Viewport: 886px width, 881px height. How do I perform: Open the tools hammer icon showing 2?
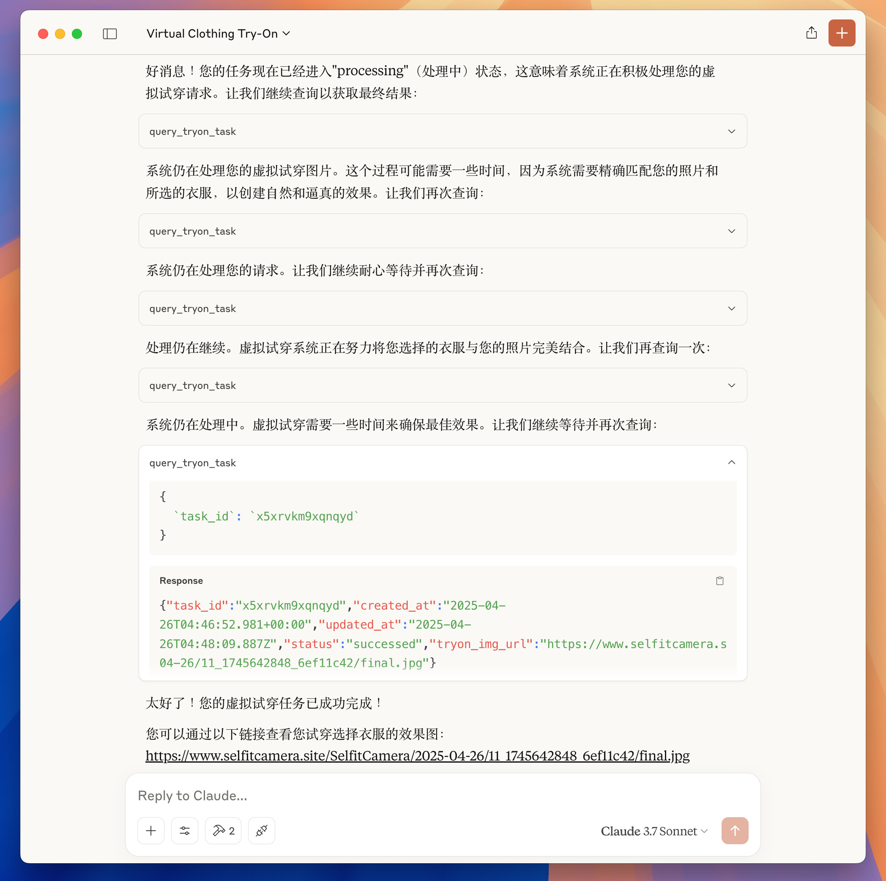223,831
